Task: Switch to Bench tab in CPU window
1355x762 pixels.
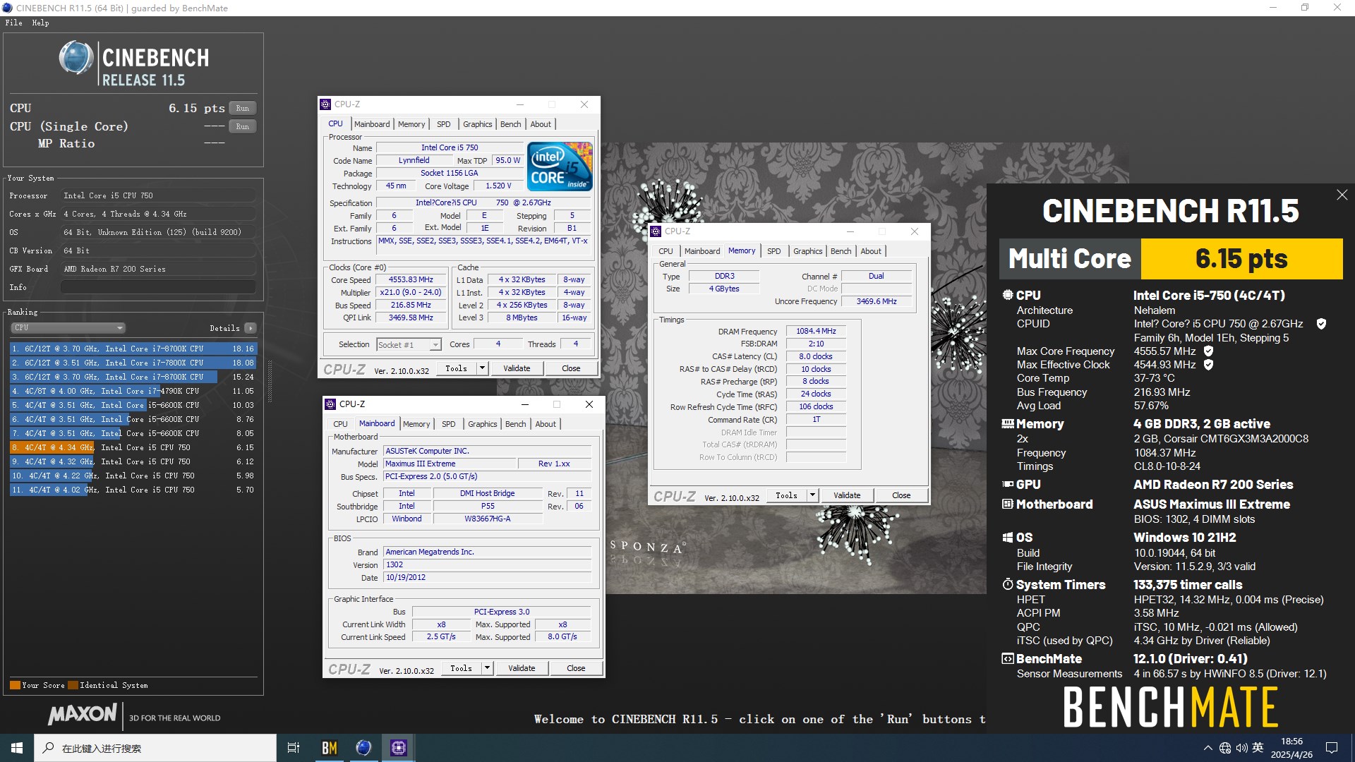Action: point(510,124)
